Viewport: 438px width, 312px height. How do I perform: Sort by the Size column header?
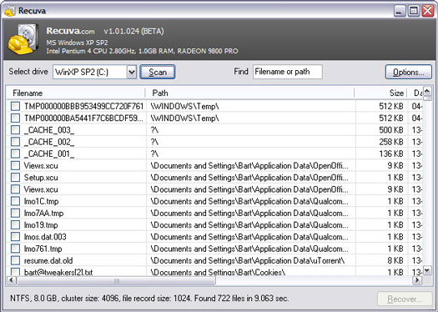[x=381, y=93]
